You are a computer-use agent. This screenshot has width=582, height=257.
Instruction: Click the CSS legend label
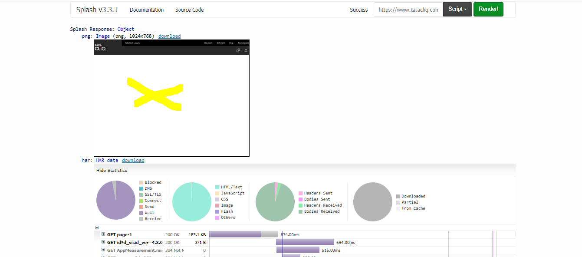(x=224, y=199)
